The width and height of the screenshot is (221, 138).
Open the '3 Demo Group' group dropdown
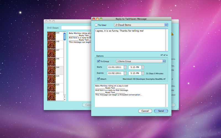point(141,61)
